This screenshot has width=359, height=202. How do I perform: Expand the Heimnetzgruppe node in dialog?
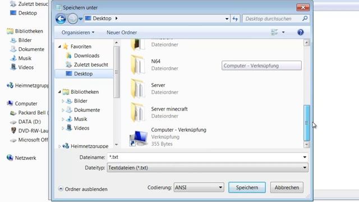(59, 146)
